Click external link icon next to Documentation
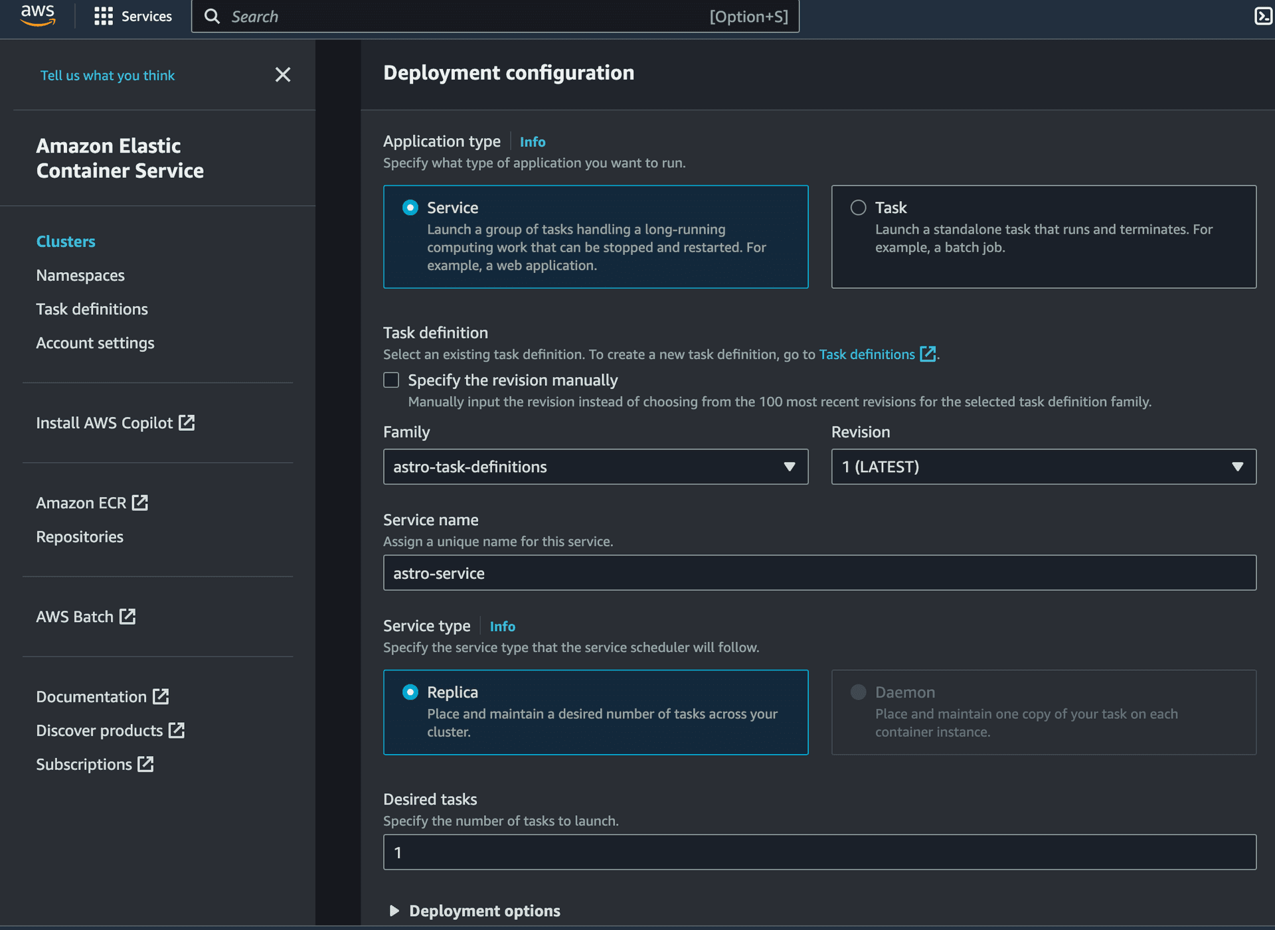Image resolution: width=1275 pixels, height=930 pixels. 161,696
